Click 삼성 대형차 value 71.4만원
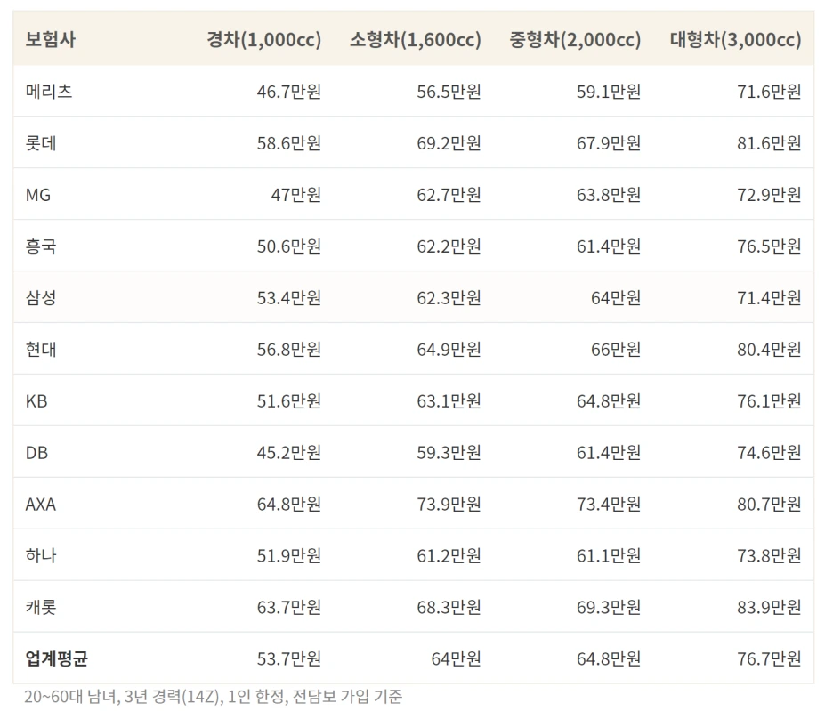This screenshot has height=711, width=833. (769, 297)
